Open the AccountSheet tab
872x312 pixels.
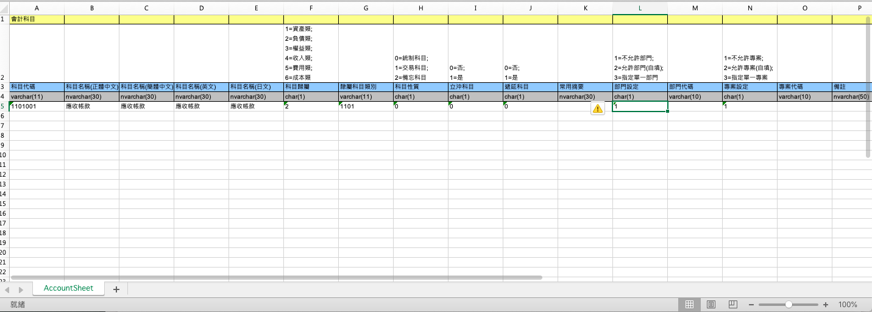(68, 288)
